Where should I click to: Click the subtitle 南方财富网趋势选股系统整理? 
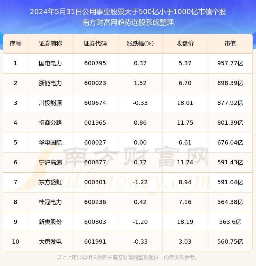(128, 22)
